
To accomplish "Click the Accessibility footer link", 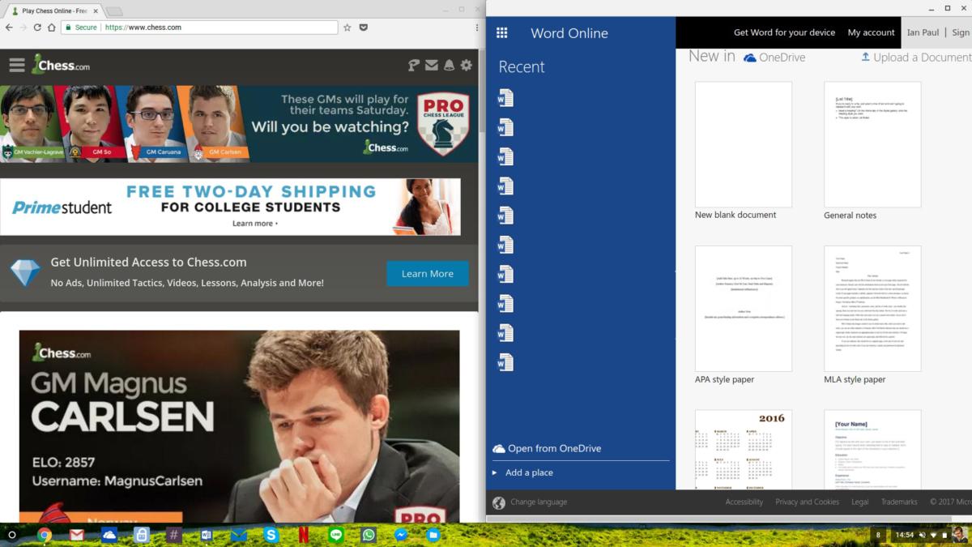I will pyautogui.click(x=744, y=502).
